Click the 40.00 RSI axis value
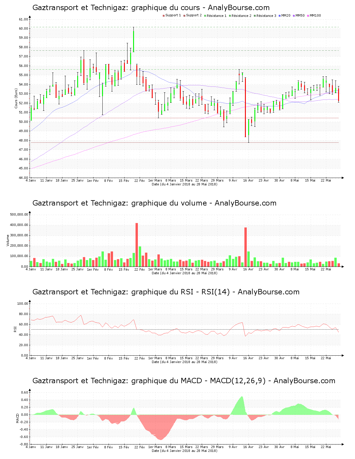This screenshot has width=355, height=459. [x=23, y=335]
